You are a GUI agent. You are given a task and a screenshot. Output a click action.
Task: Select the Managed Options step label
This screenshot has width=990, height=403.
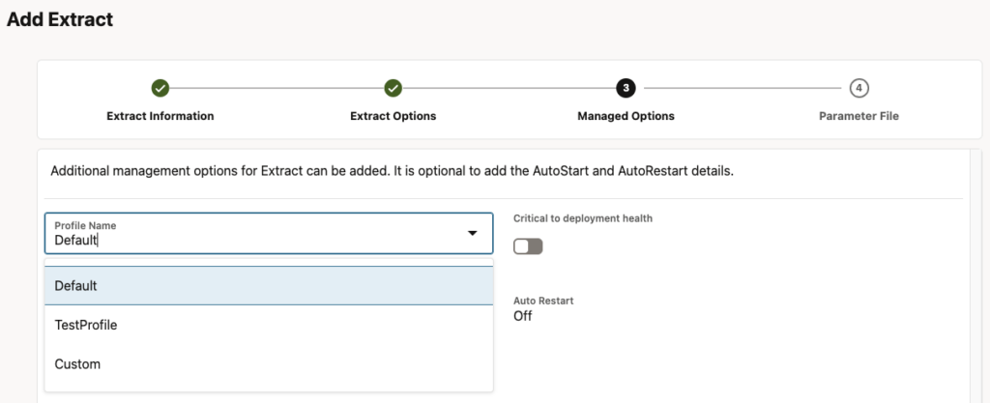626,116
